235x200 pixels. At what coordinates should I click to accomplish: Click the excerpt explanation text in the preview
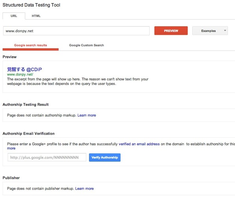tap(78, 81)
